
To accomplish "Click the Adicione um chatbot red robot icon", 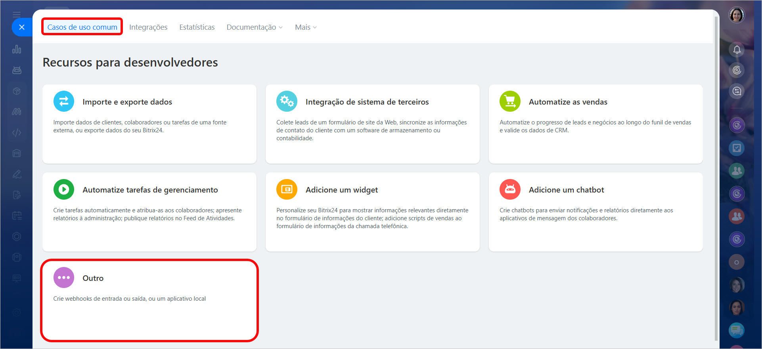I will pyautogui.click(x=510, y=189).
